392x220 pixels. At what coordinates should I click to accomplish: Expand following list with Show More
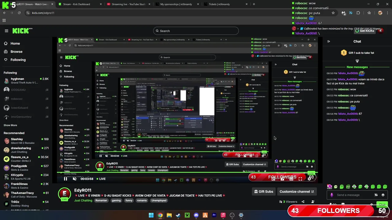[10, 125]
